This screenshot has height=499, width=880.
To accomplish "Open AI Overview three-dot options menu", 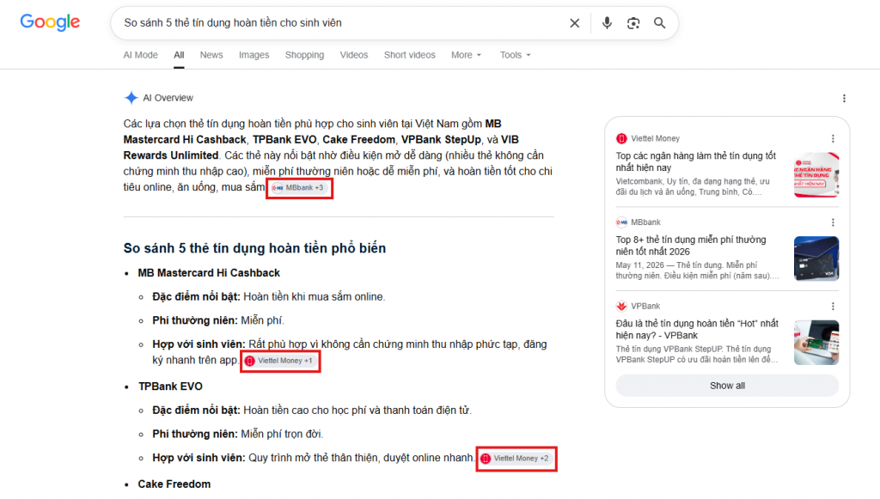I will pos(844,98).
